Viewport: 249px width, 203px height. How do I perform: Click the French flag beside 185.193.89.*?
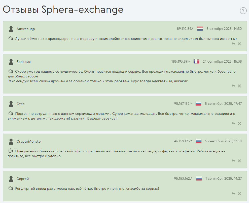196,61
